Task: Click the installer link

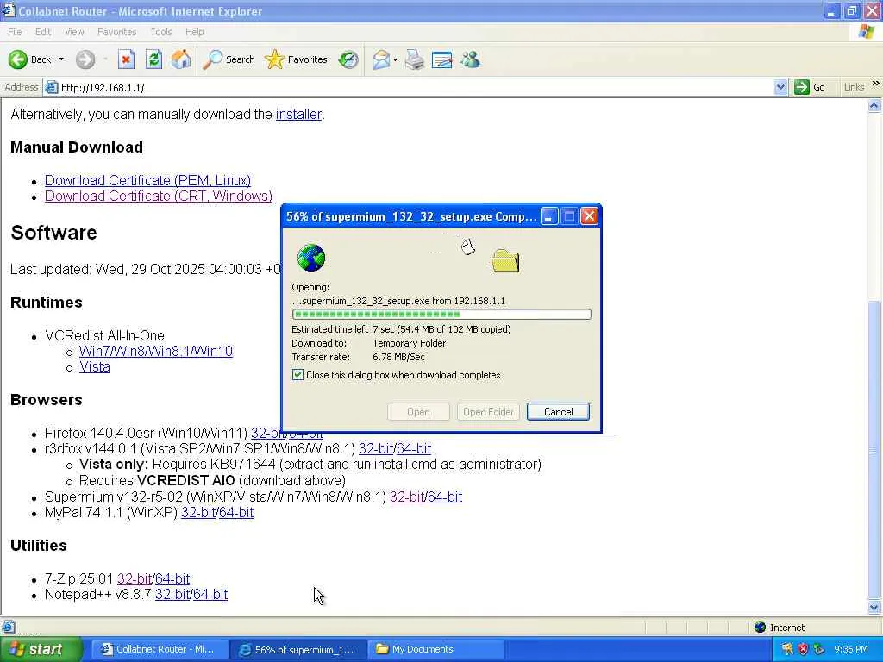Action: pos(298,115)
